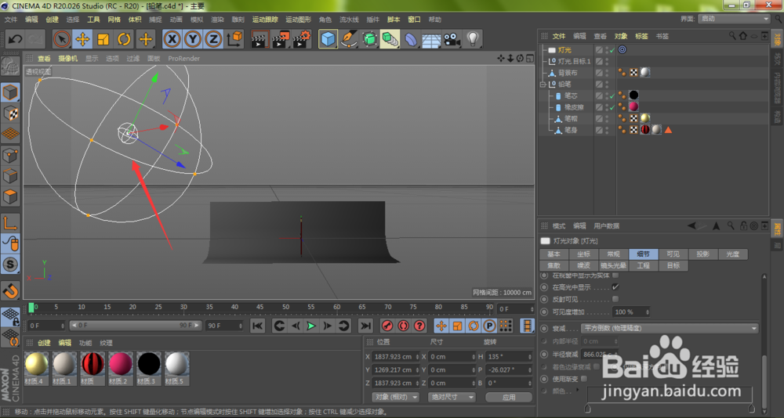Add a camera using the camera icon
Viewport: 784px width, 418px height.
coord(452,39)
